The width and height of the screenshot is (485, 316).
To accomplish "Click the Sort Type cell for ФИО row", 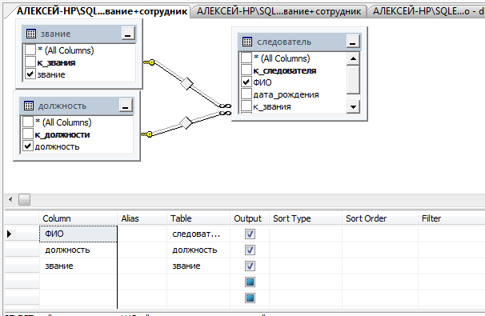I will point(306,234).
